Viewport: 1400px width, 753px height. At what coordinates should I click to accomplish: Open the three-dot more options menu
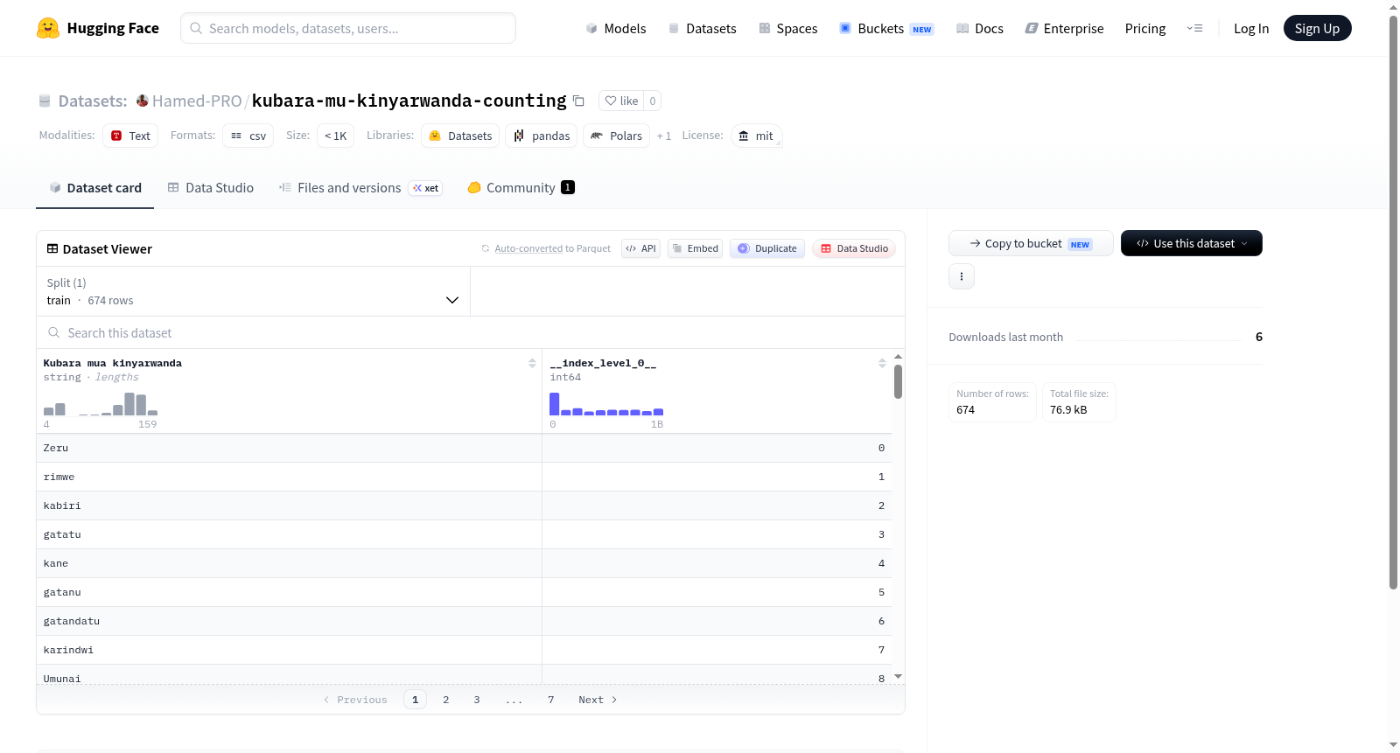tap(962, 276)
